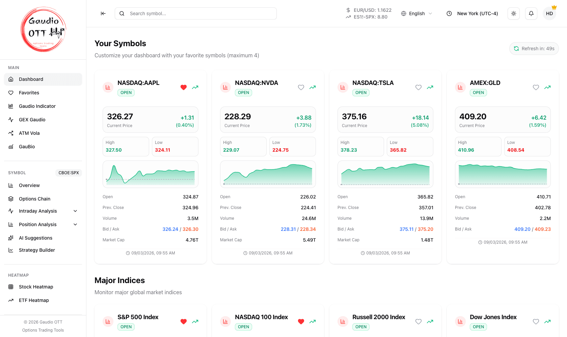567x337 pixels.
Task: Open the TSLA chart icon
Action: coord(343,87)
